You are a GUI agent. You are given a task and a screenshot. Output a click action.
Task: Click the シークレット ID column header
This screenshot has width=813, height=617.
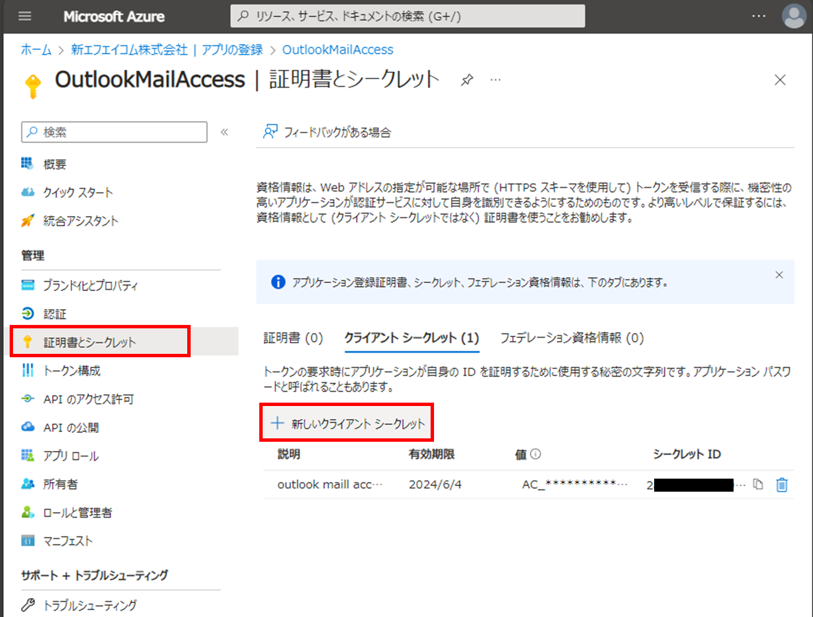[x=687, y=454]
